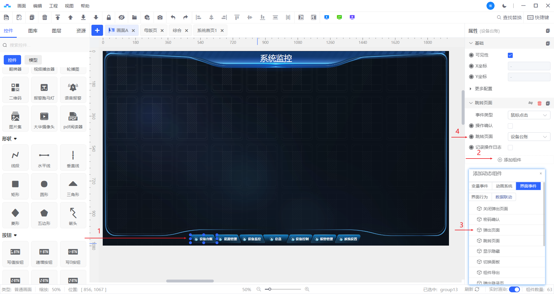Click the undo arrow icon
The height and width of the screenshot is (294, 554).
pyautogui.click(x=173, y=18)
